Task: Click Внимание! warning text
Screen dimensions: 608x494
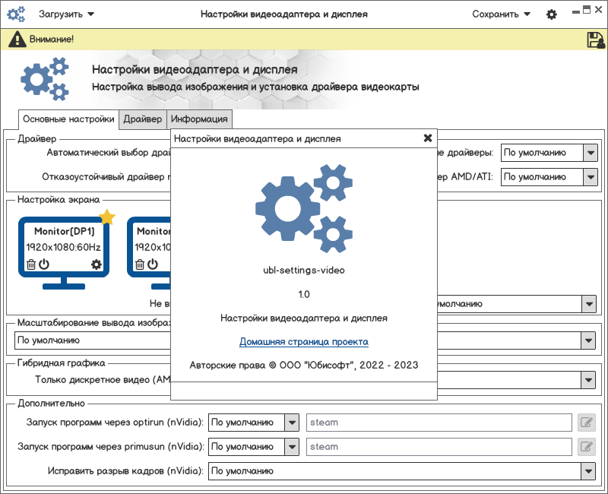Action: coord(52,40)
